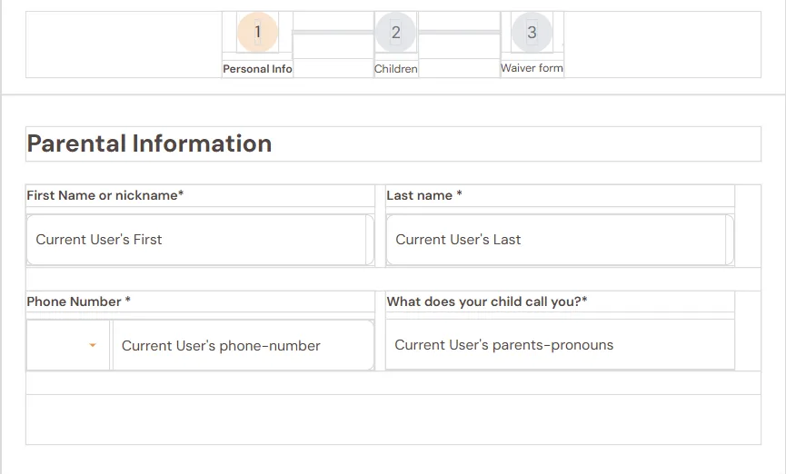Open the phone country code dropdown

click(67, 345)
